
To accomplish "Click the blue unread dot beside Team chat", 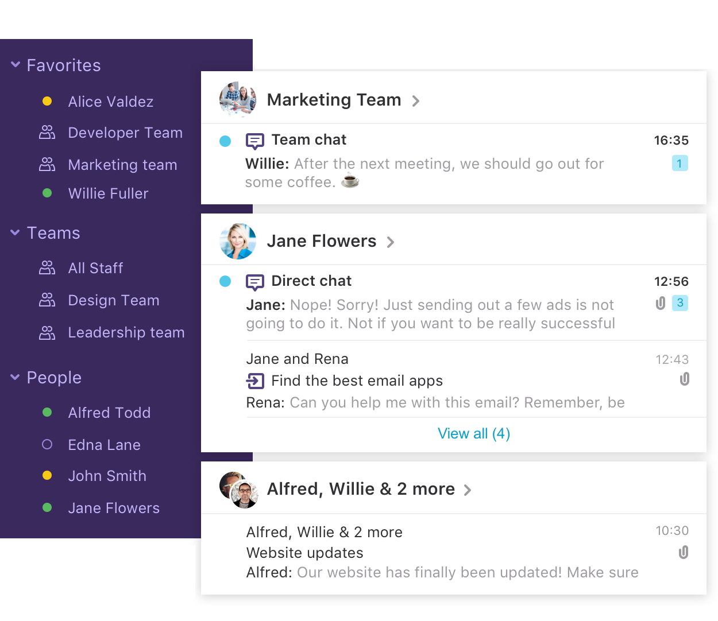I will point(225,141).
